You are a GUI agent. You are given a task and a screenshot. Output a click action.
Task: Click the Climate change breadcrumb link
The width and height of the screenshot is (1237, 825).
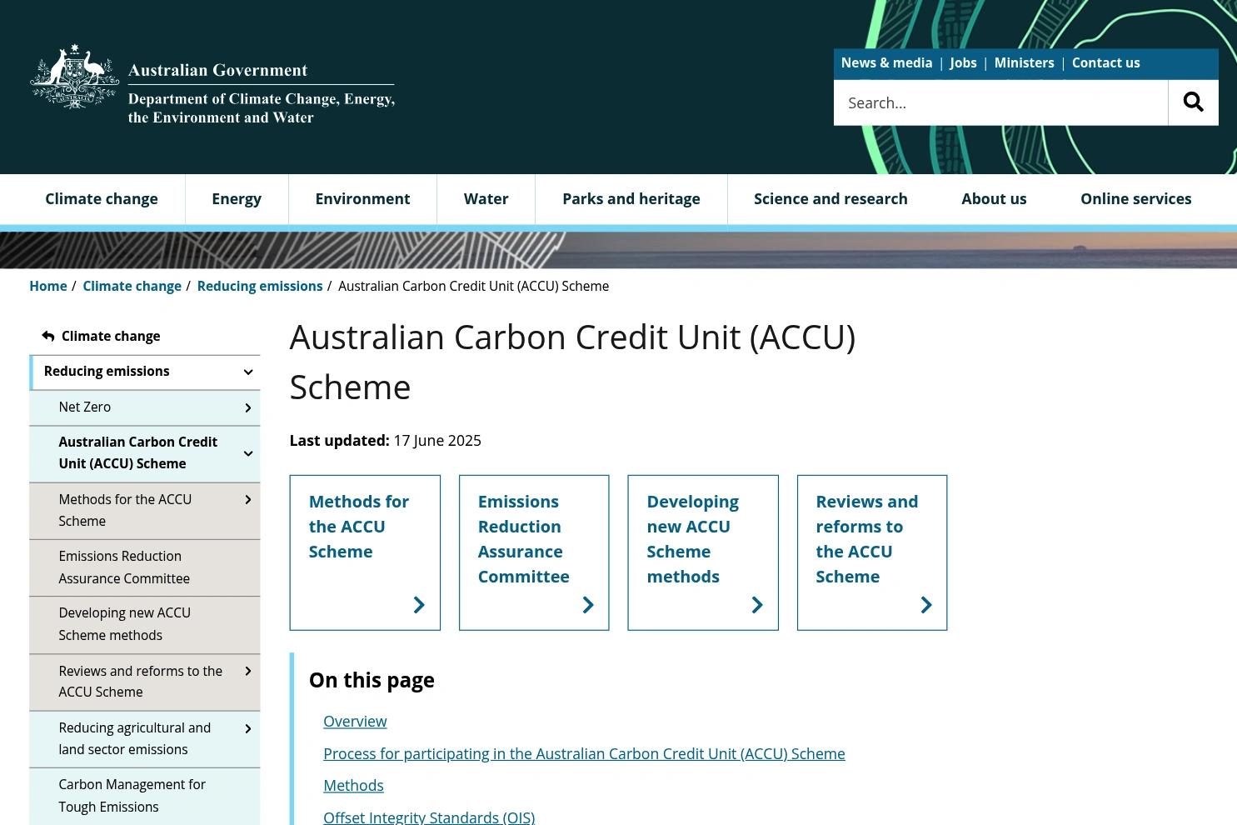tap(132, 286)
